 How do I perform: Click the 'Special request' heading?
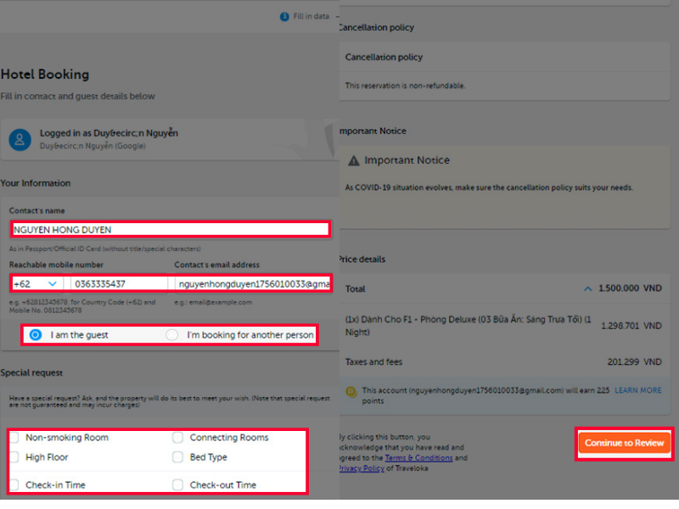[31, 372]
